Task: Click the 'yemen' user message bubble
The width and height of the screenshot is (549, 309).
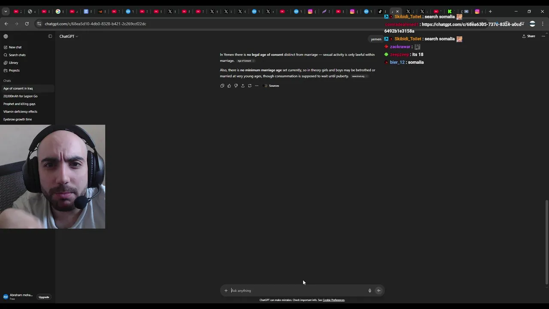Action: [376, 39]
